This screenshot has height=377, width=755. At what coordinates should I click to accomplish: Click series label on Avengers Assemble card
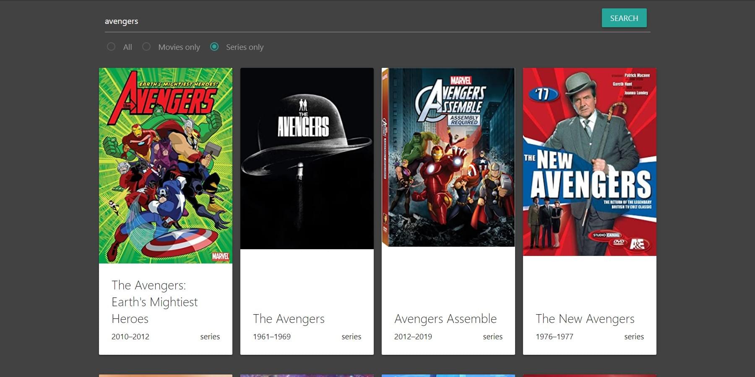click(492, 336)
